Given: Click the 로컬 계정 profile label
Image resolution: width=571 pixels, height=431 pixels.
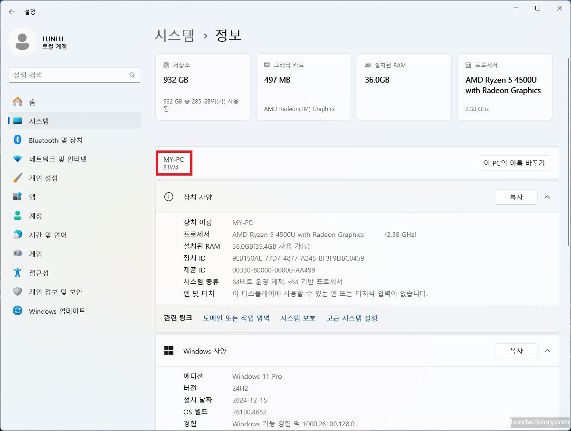Looking at the screenshot, I should coord(55,47).
